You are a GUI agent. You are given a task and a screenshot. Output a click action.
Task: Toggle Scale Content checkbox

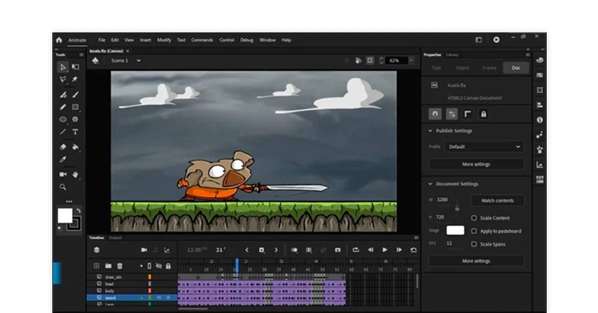coord(474,218)
